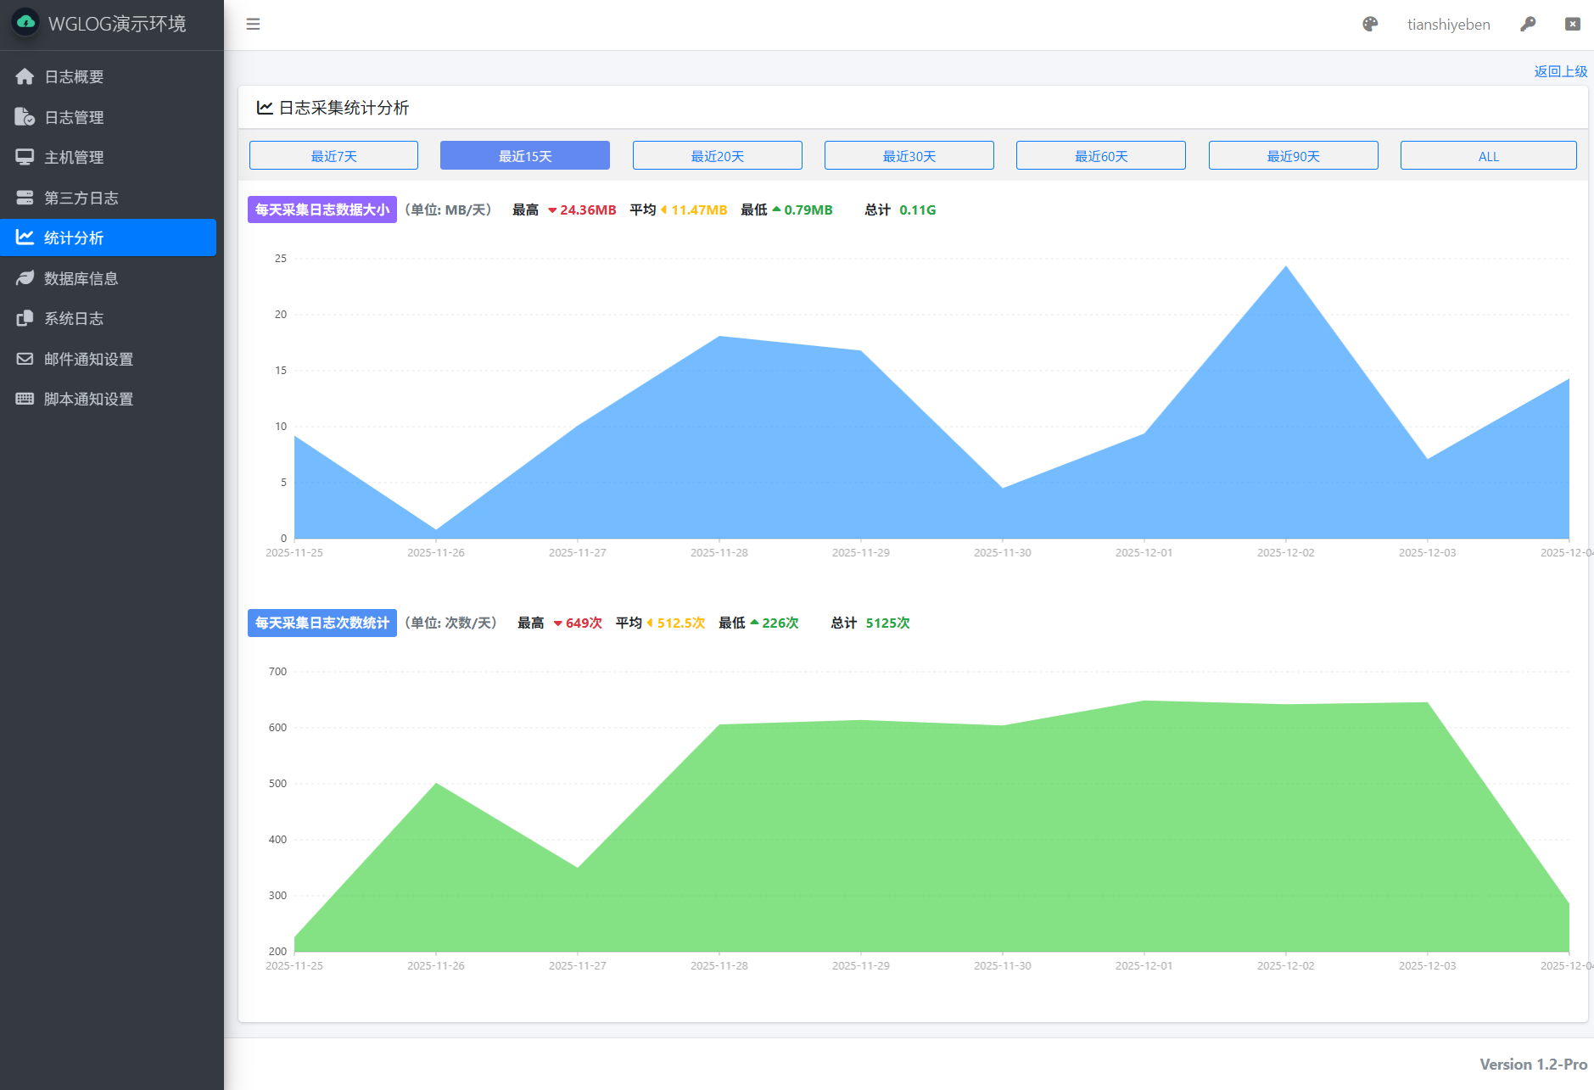This screenshot has height=1090, width=1594.
Task: Click the 24.36MB maximum value
Action: pyautogui.click(x=588, y=210)
